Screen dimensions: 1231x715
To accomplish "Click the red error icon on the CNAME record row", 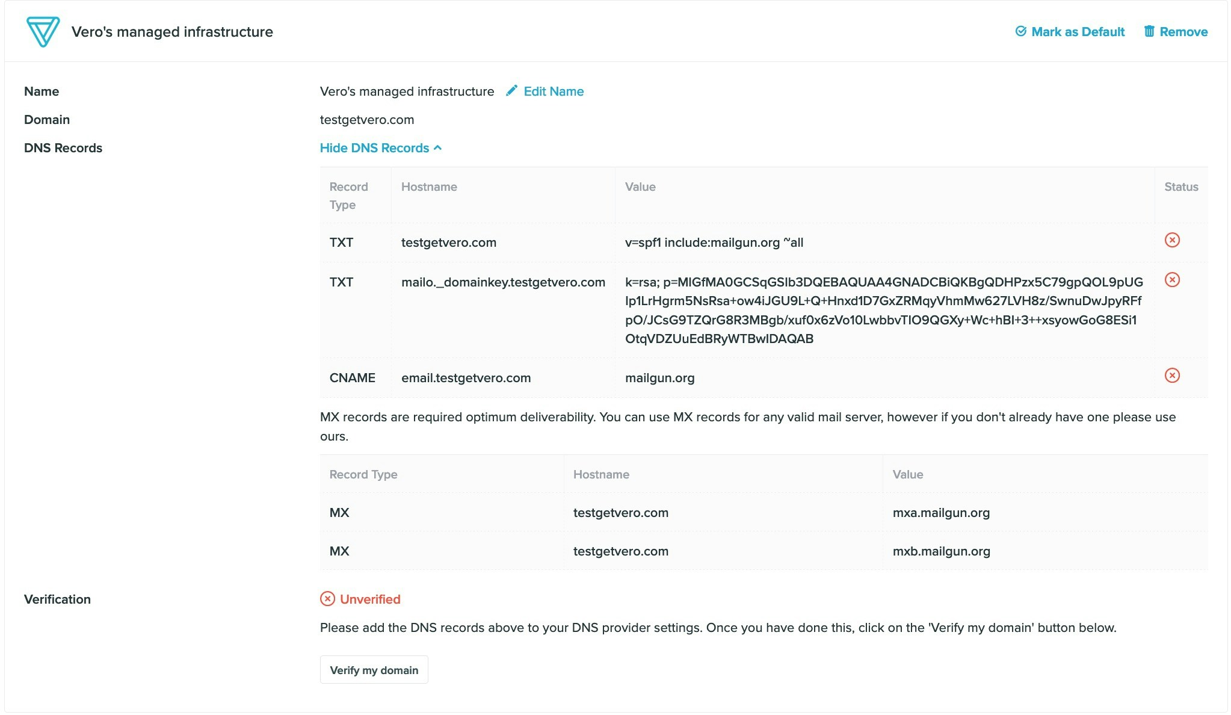I will [1172, 376].
